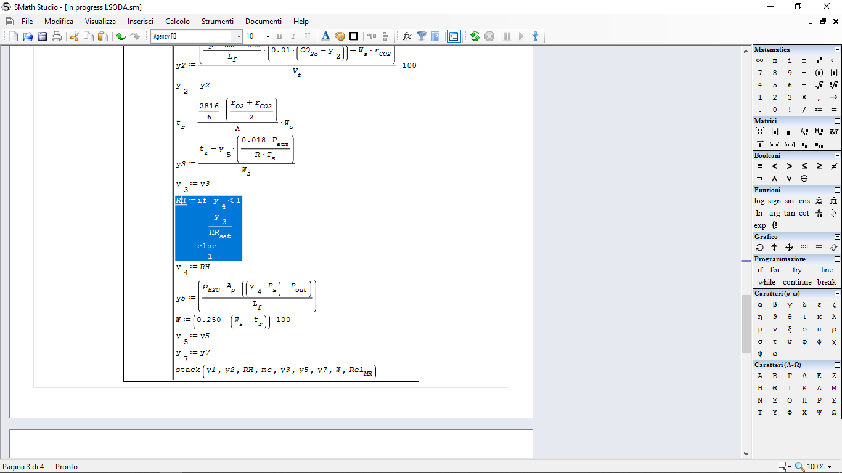The height and width of the screenshot is (473, 842).
Task: Insert a while loop from Programmazione panel
Action: [767, 281]
